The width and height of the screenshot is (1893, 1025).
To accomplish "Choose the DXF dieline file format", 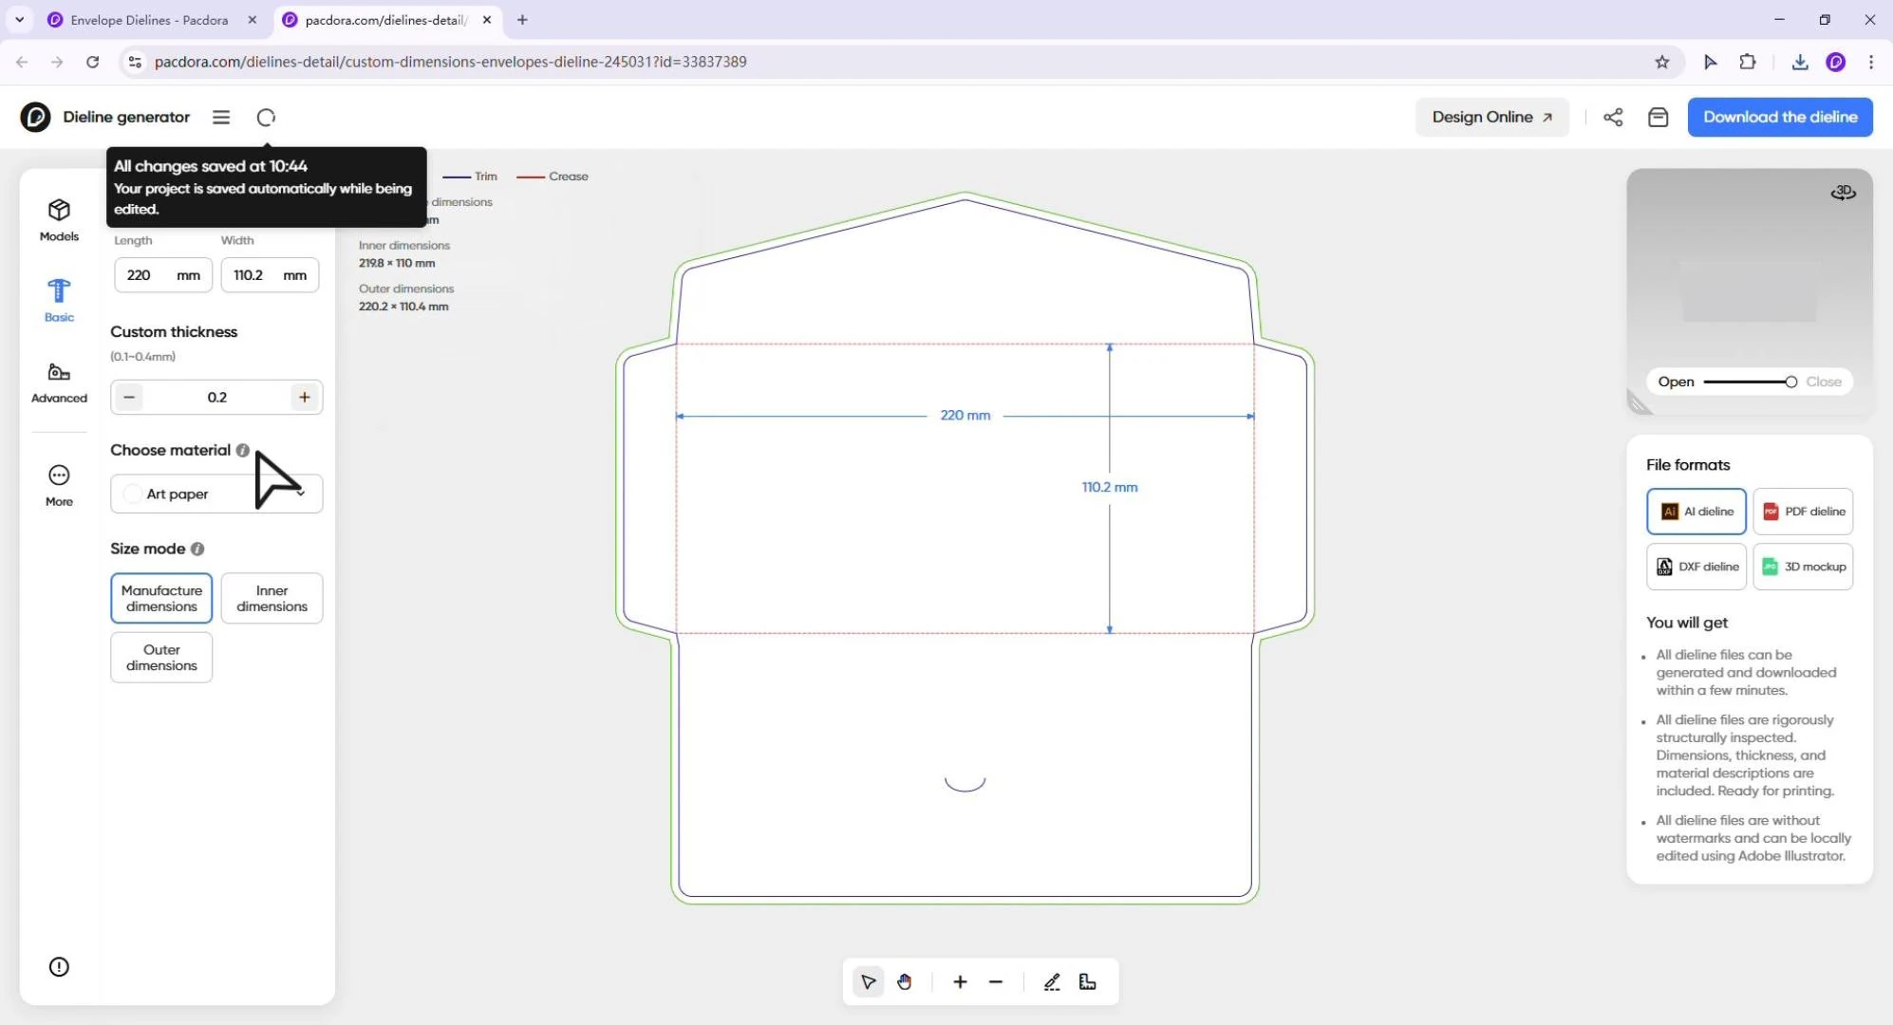I will pyautogui.click(x=1696, y=567).
